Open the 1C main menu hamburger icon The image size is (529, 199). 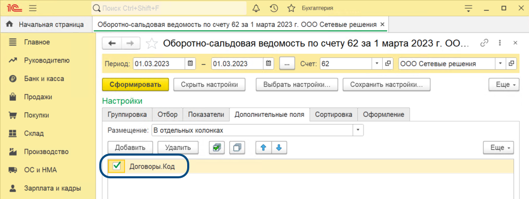coord(33,8)
